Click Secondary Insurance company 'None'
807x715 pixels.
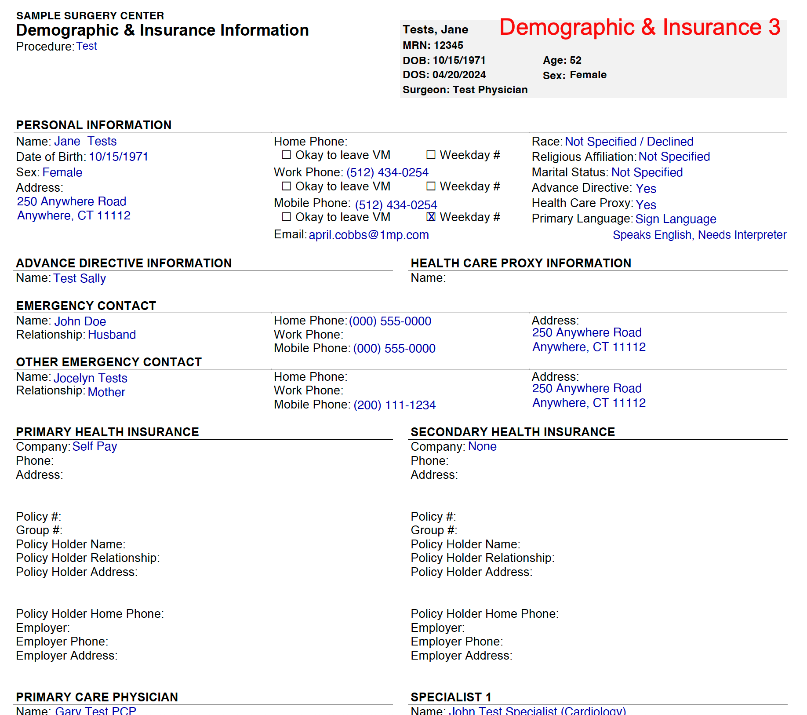coord(482,446)
